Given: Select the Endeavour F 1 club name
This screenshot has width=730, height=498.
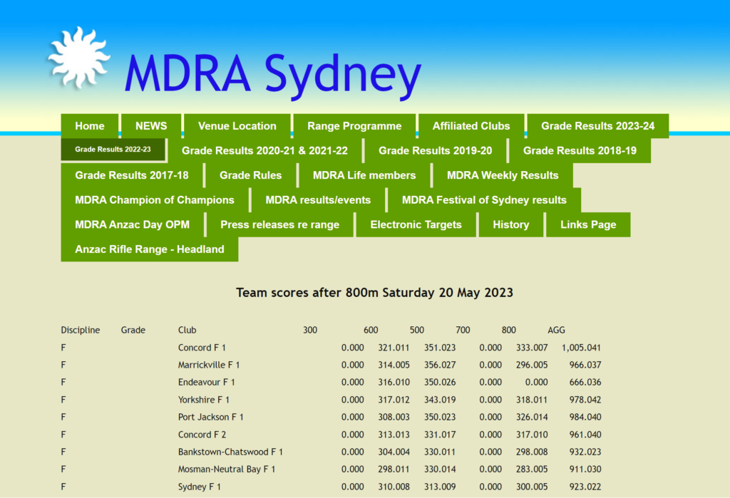Looking at the screenshot, I should click(x=206, y=382).
